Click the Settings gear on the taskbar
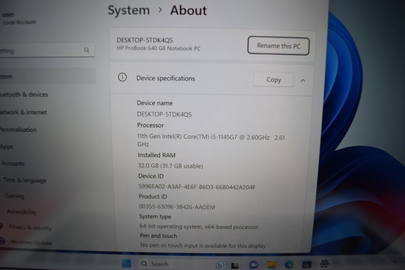The image size is (405, 270). (x=324, y=264)
